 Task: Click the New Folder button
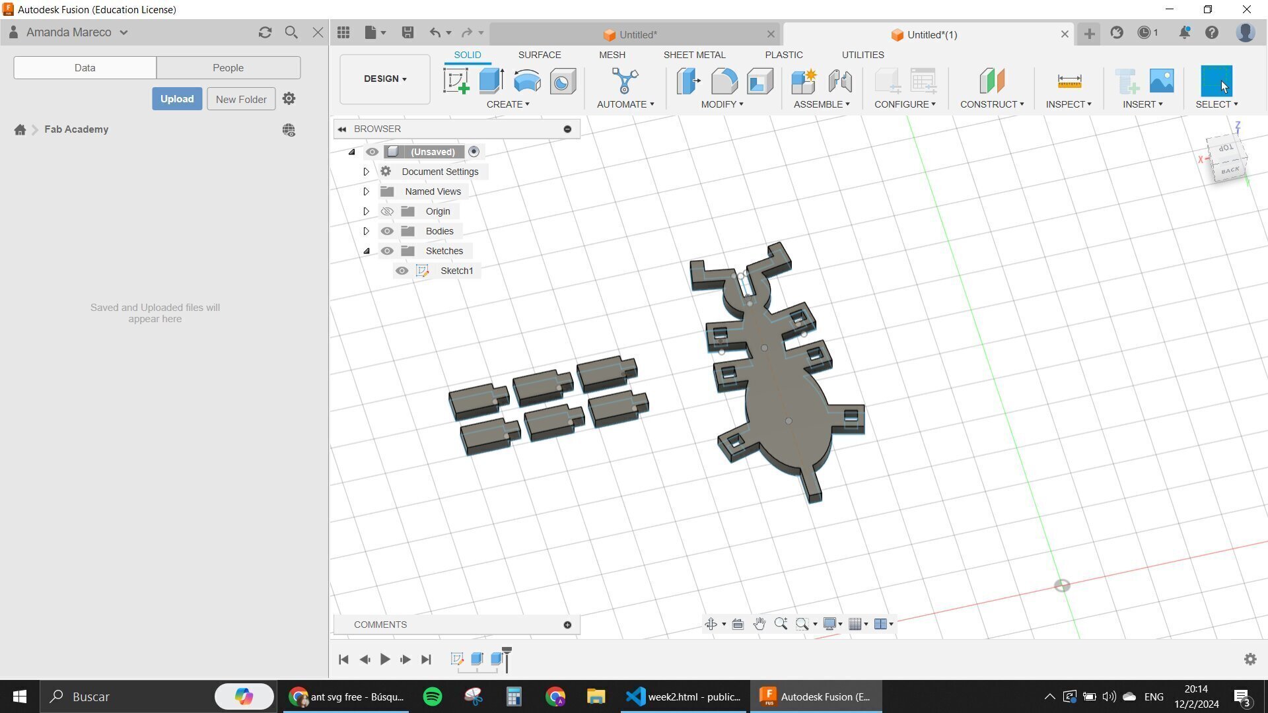pyautogui.click(x=241, y=99)
